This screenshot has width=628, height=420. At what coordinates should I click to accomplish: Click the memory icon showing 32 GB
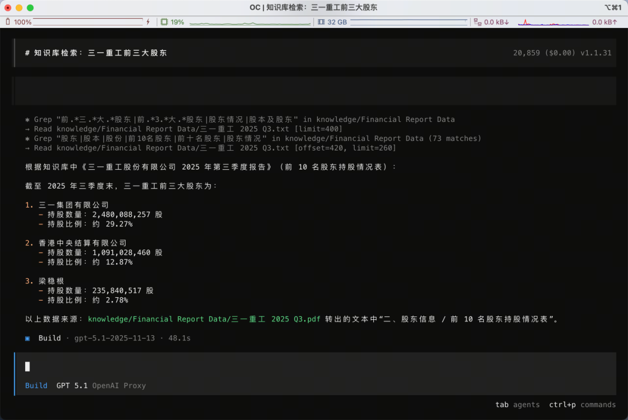[320, 22]
